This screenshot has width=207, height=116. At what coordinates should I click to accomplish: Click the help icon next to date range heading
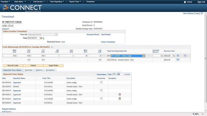click(x=52, y=47)
